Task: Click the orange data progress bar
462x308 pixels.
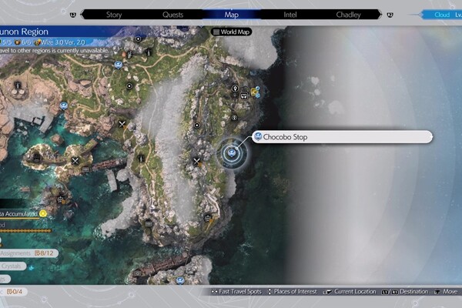Action: (25, 231)
